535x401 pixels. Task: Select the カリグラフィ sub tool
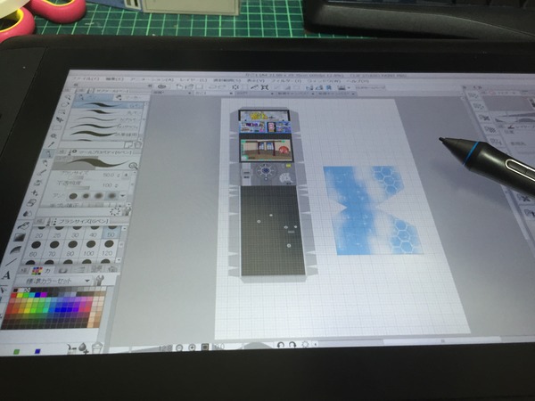coord(103,127)
